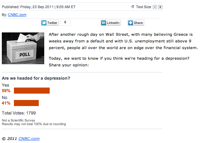Click the poll question about a depression
This screenshot has width=203, height=143.
pyautogui.click(x=36, y=78)
